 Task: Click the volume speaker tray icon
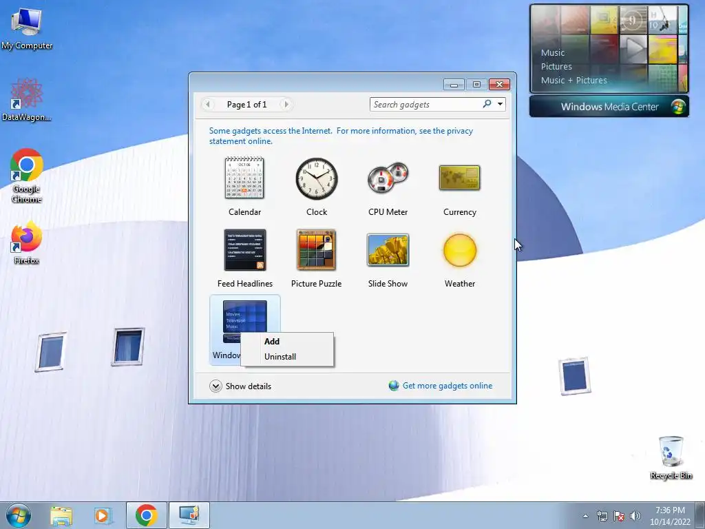pyautogui.click(x=635, y=516)
